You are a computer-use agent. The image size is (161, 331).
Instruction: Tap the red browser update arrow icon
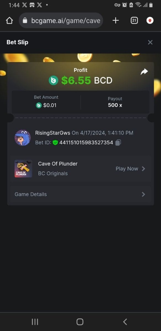(150, 20)
